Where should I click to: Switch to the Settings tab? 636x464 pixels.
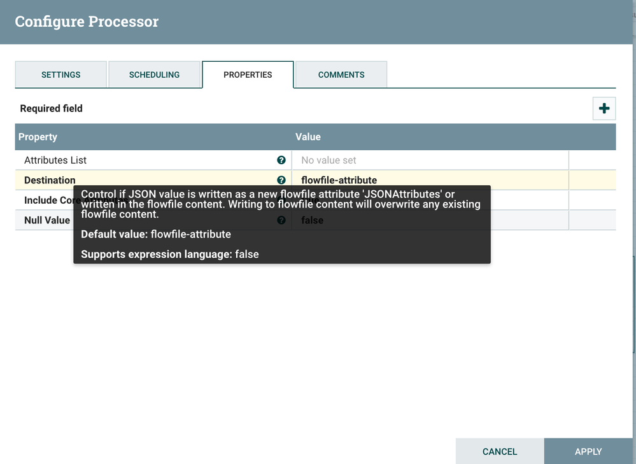click(61, 74)
